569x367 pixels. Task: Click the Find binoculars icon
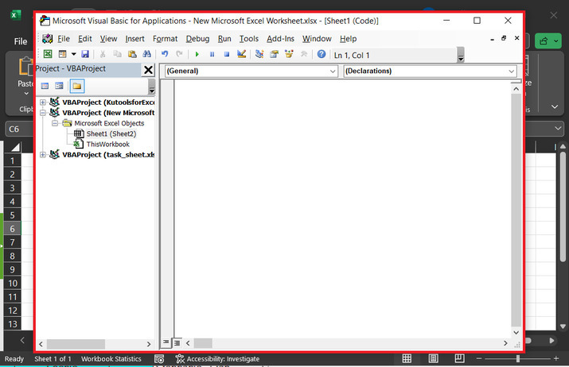click(x=146, y=54)
